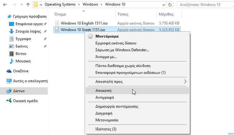Open Βίντεο folder in sidebar
The width and height of the screenshot is (234, 135).
tap(21, 54)
